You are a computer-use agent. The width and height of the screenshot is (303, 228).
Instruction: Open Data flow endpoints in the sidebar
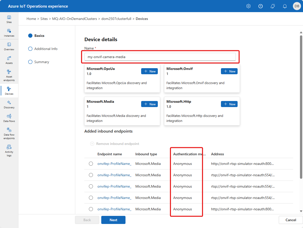tap(9, 133)
